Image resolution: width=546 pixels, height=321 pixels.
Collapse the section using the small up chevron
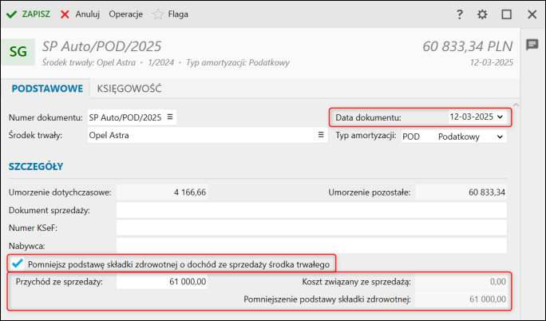516,105
